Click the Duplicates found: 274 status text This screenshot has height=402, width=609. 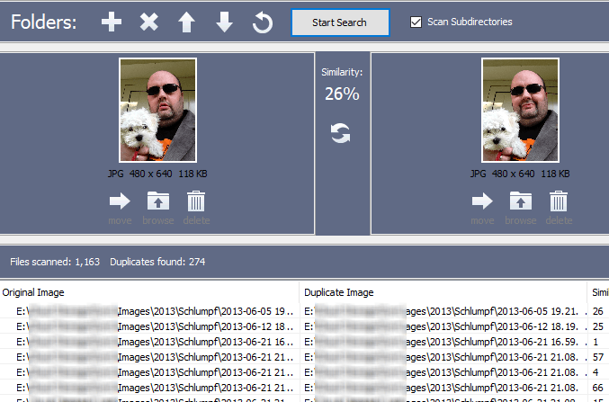click(x=157, y=262)
